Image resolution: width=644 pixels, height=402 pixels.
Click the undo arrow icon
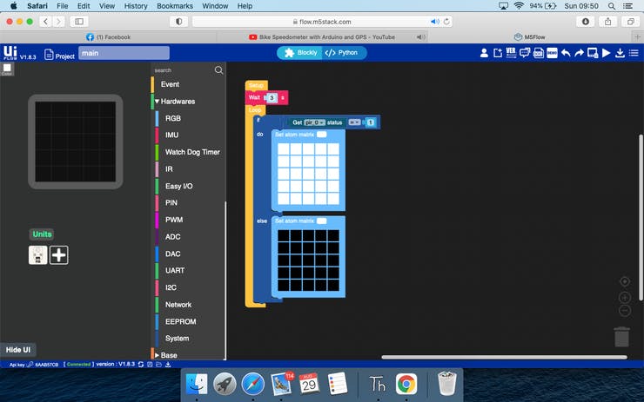566,53
